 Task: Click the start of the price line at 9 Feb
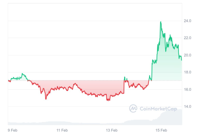pyautogui.click(x=8, y=80)
